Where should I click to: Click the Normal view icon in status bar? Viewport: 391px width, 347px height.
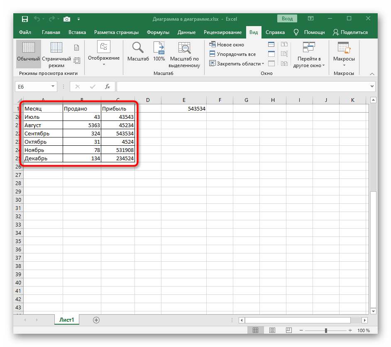point(255,330)
